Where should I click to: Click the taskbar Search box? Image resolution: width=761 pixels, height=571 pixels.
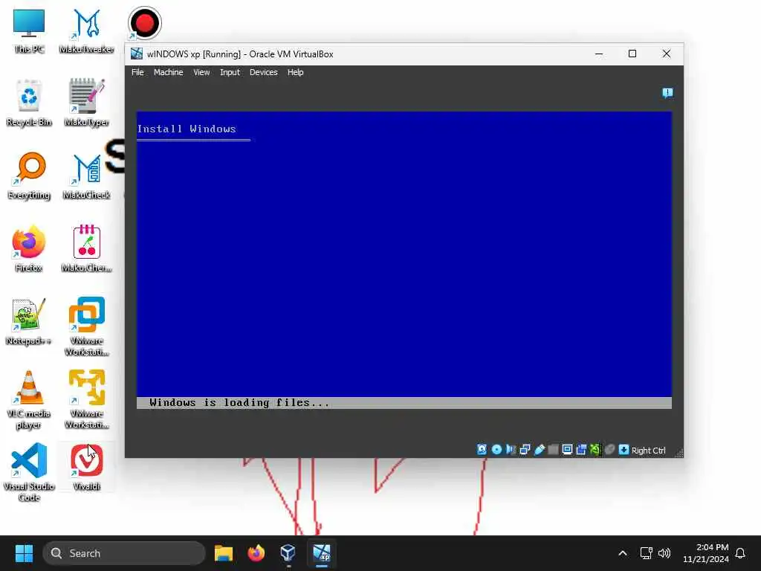pyautogui.click(x=124, y=553)
